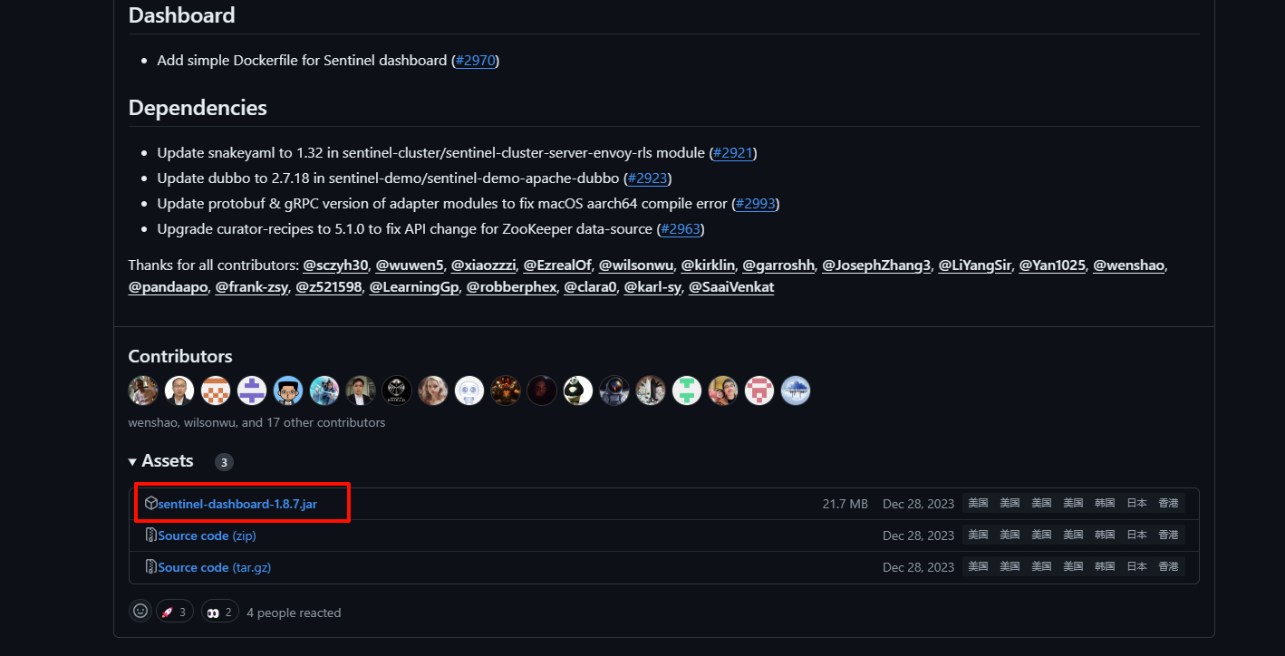This screenshot has width=1285, height=656.
Task: Click the package icon beside sentinel-dashboard-1.8.7.jar
Action: (151, 503)
